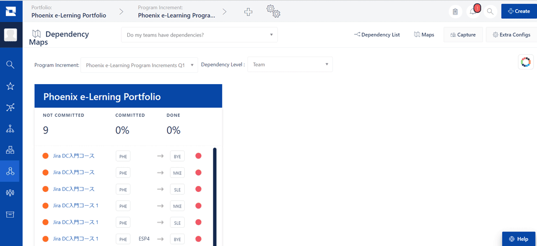Open the hierarchy tree icon in the sidebar

tap(10, 129)
